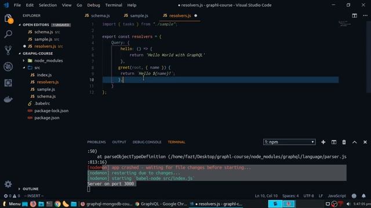371x208 pixels.
Task: Open the Explorer view in the activity bar
Action: [x=8, y=18]
